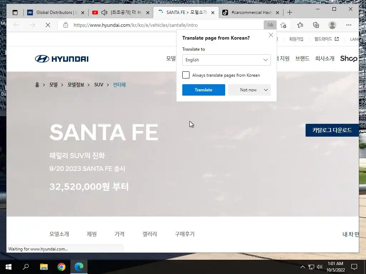Screen dimensions: 366x274
Task: Add this page to favorites
Action: click(x=283, y=25)
